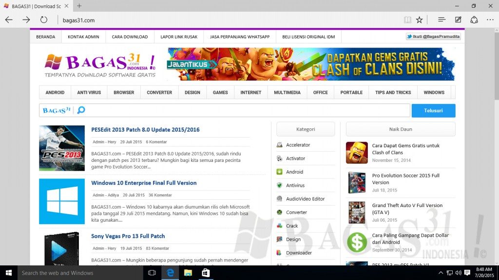Select the GAMES category tab
This screenshot has width=499, height=280.
tap(220, 92)
